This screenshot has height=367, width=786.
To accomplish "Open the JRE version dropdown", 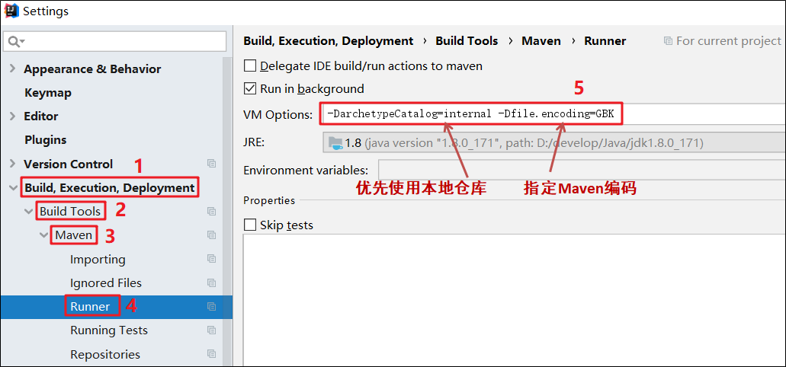I will pos(553,142).
